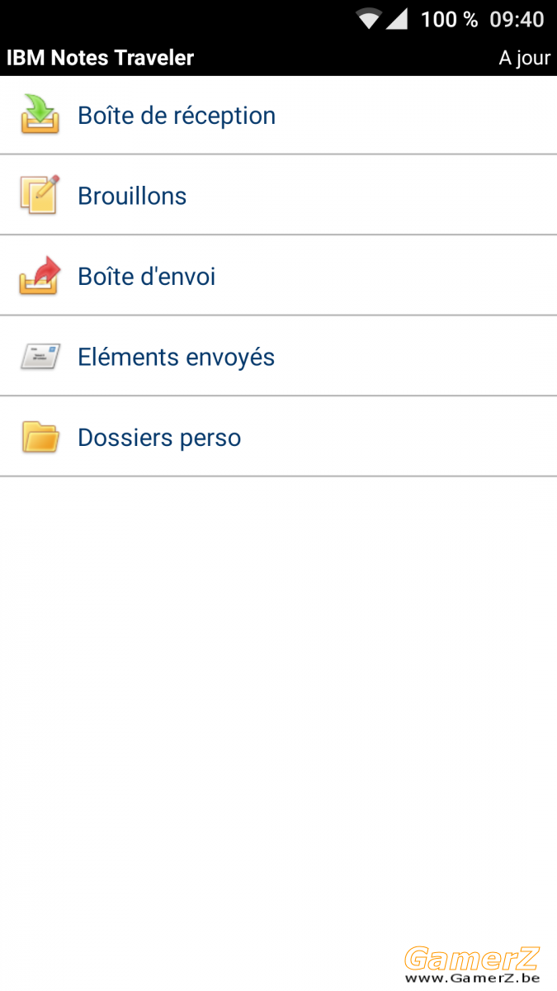Tap the 100 % battery indicator

[449, 19]
